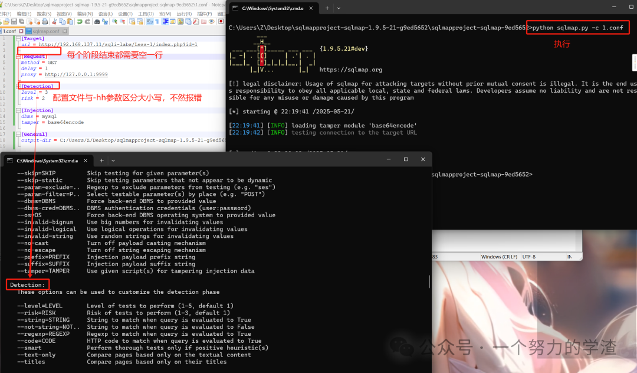Open Find with the binoculars icon
Screen dimensions: 637x373
coord(97,21)
